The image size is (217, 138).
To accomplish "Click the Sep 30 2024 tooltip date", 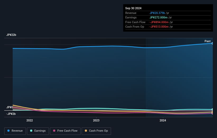I will click(x=133, y=8).
